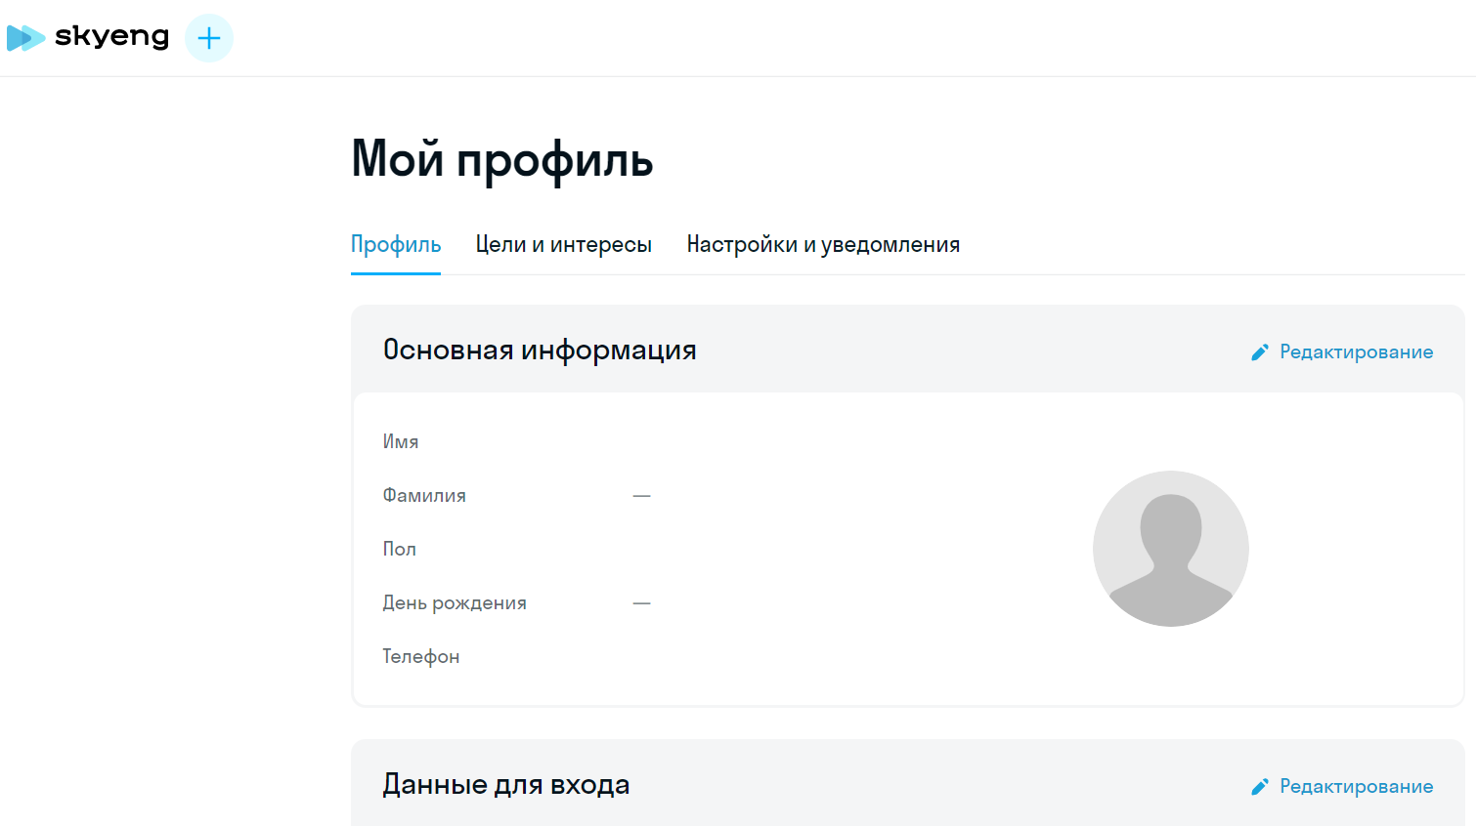
Task: Click the День рождения field label
Action: pyautogui.click(x=455, y=602)
